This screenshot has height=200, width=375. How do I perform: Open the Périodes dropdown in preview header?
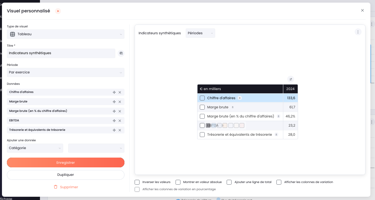coord(200,33)
